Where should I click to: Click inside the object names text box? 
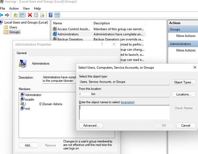click(124, 112)
